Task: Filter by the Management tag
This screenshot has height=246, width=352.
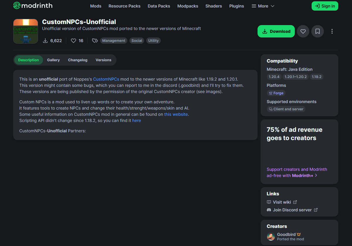Action: tap(114, 41)
